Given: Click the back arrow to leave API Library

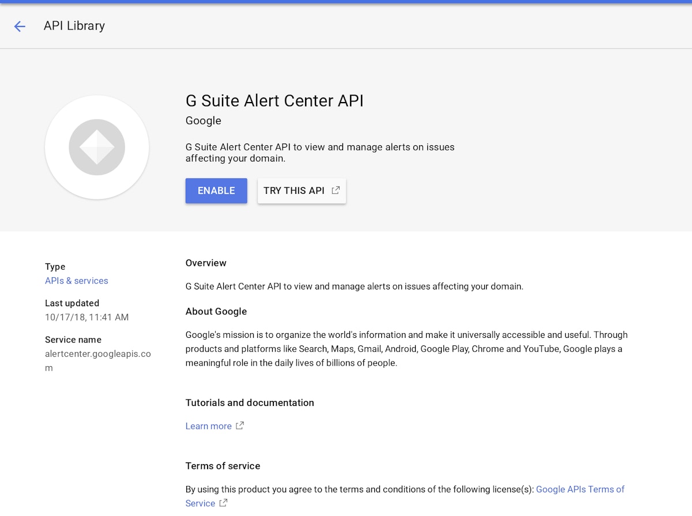Looking at the screenshot, I should coord(20,26).
